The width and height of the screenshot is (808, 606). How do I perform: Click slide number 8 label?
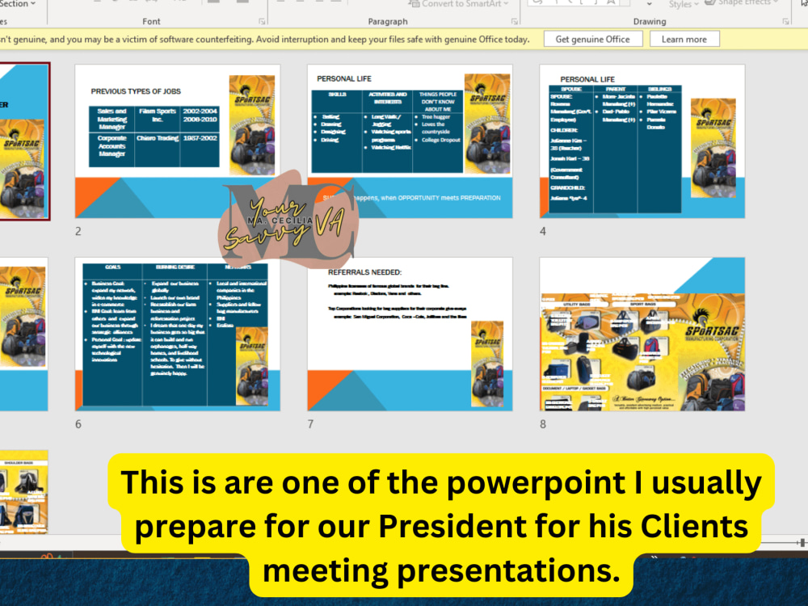click(543, 424)
